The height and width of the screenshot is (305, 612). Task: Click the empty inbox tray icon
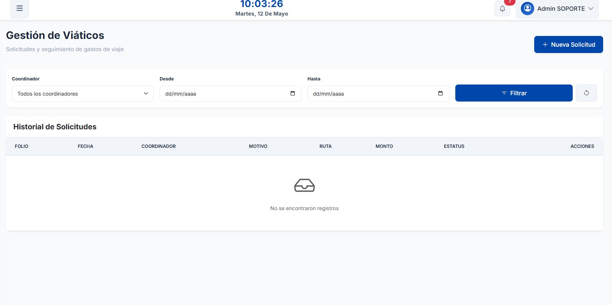coord(305,185)
